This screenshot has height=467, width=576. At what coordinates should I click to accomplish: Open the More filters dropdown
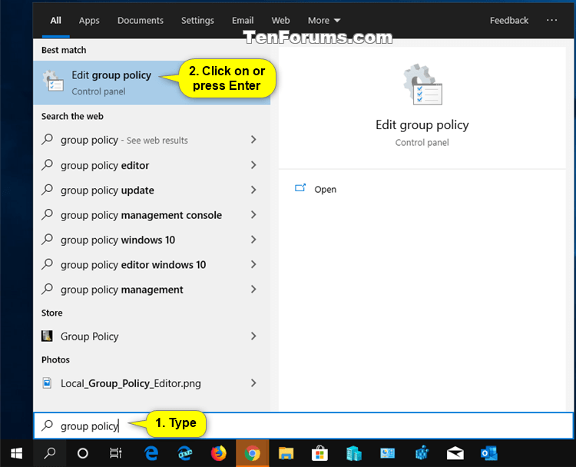[324, 21]
